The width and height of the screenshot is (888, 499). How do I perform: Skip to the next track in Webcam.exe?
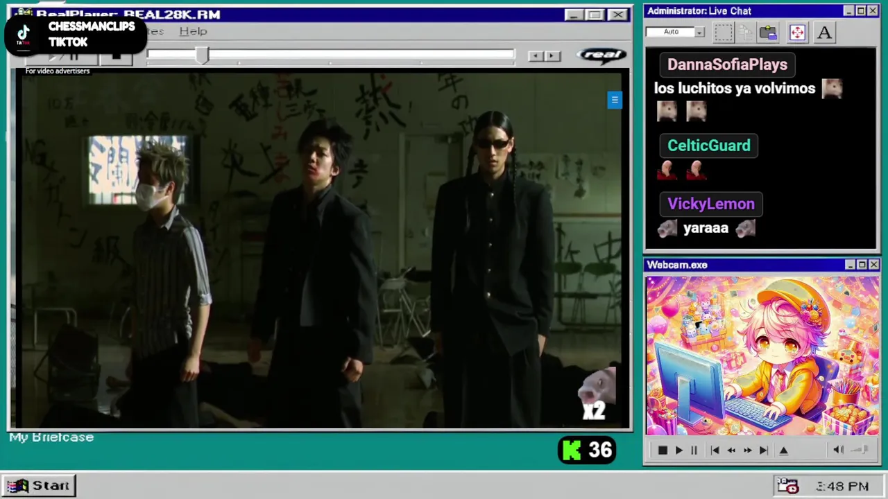click(763, 450)
